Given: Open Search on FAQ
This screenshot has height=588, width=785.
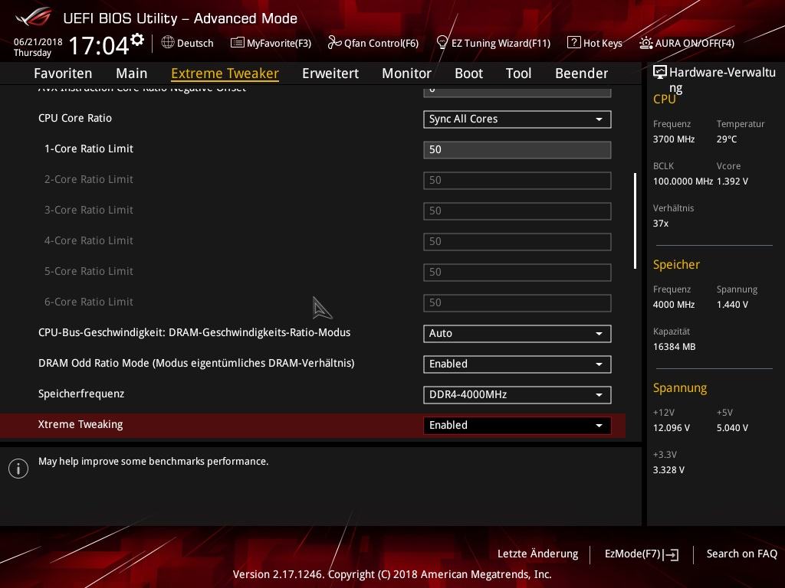Looking at the screenshot, I should click(741, 554).
